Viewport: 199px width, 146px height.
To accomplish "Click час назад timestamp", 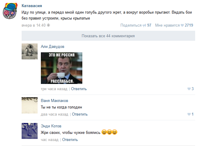I will click(x=50, y=140).
